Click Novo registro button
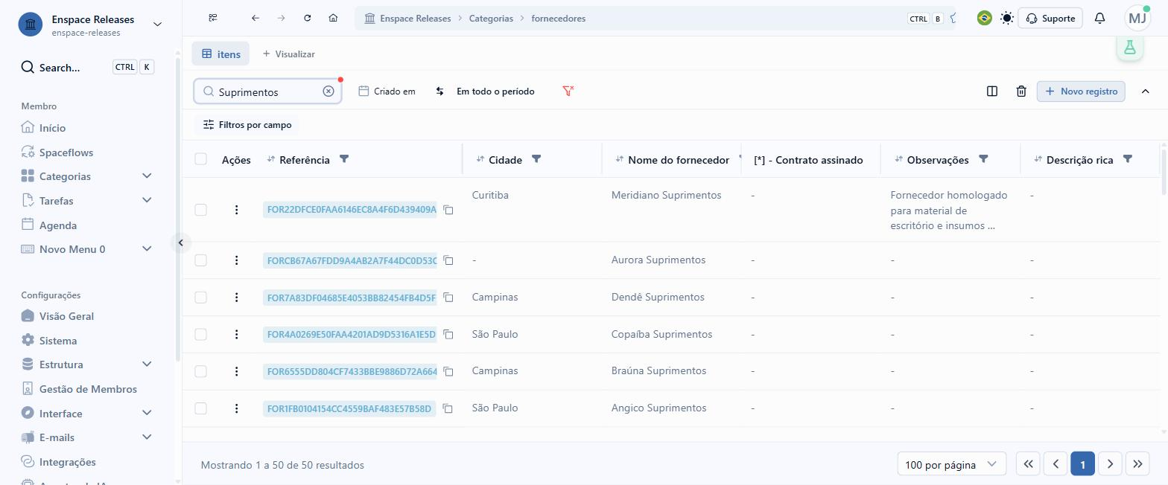The width and height of the screenshot is (1168, 485). tap(1081, 91)
